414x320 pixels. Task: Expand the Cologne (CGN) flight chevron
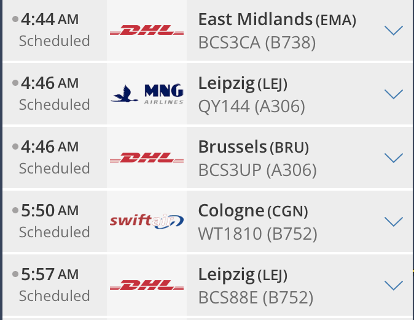(393, 222)
